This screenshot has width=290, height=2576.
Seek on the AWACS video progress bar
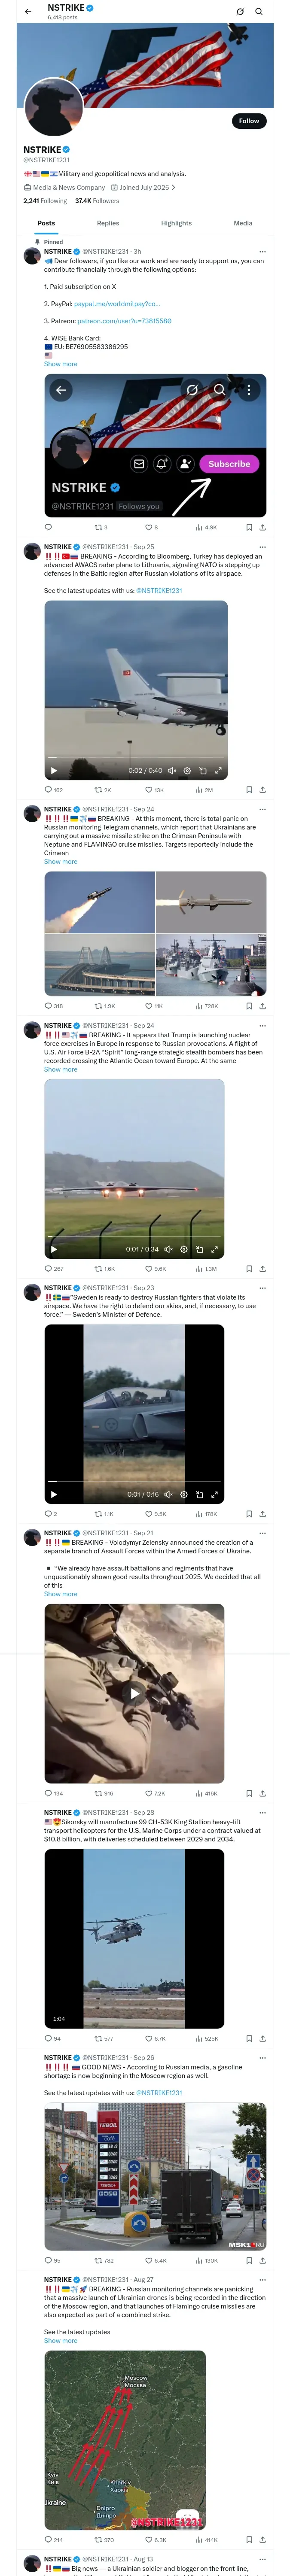click(x=120, y=761)
